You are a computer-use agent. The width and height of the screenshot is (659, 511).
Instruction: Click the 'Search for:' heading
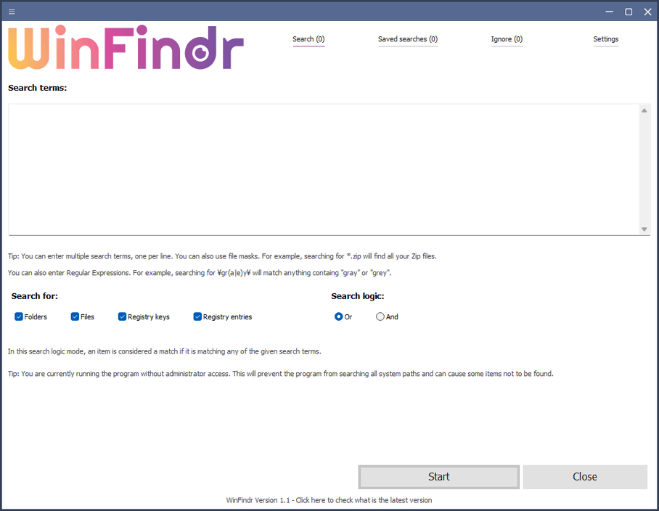[x=34, y=296]
